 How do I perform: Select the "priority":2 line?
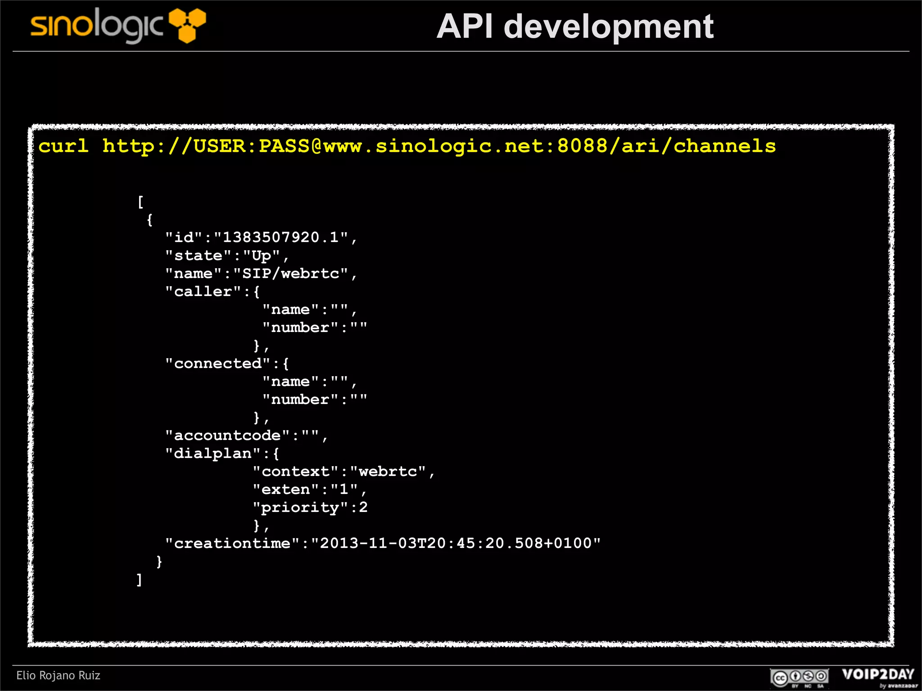pos(310,508)
